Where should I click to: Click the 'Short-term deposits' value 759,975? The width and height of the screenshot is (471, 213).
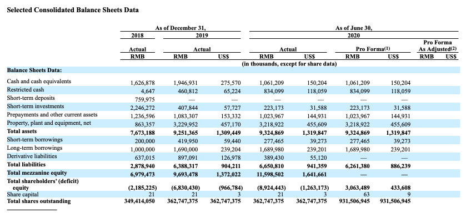click(143, 99)
